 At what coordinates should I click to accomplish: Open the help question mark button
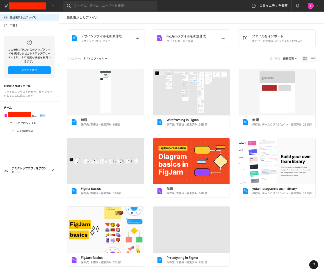(313, 265)
